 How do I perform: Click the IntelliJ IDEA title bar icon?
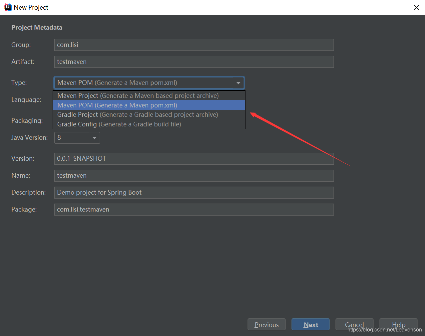click(8, 7)
